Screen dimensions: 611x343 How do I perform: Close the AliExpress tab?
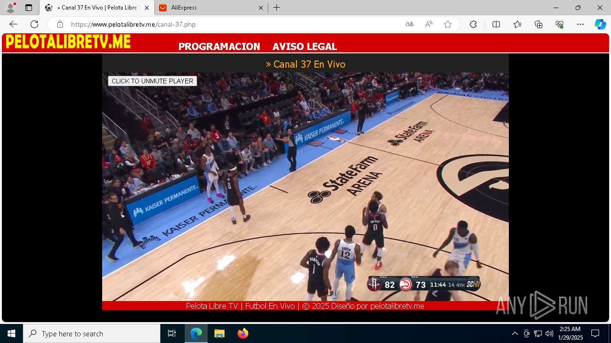click(x=261, y=8)
